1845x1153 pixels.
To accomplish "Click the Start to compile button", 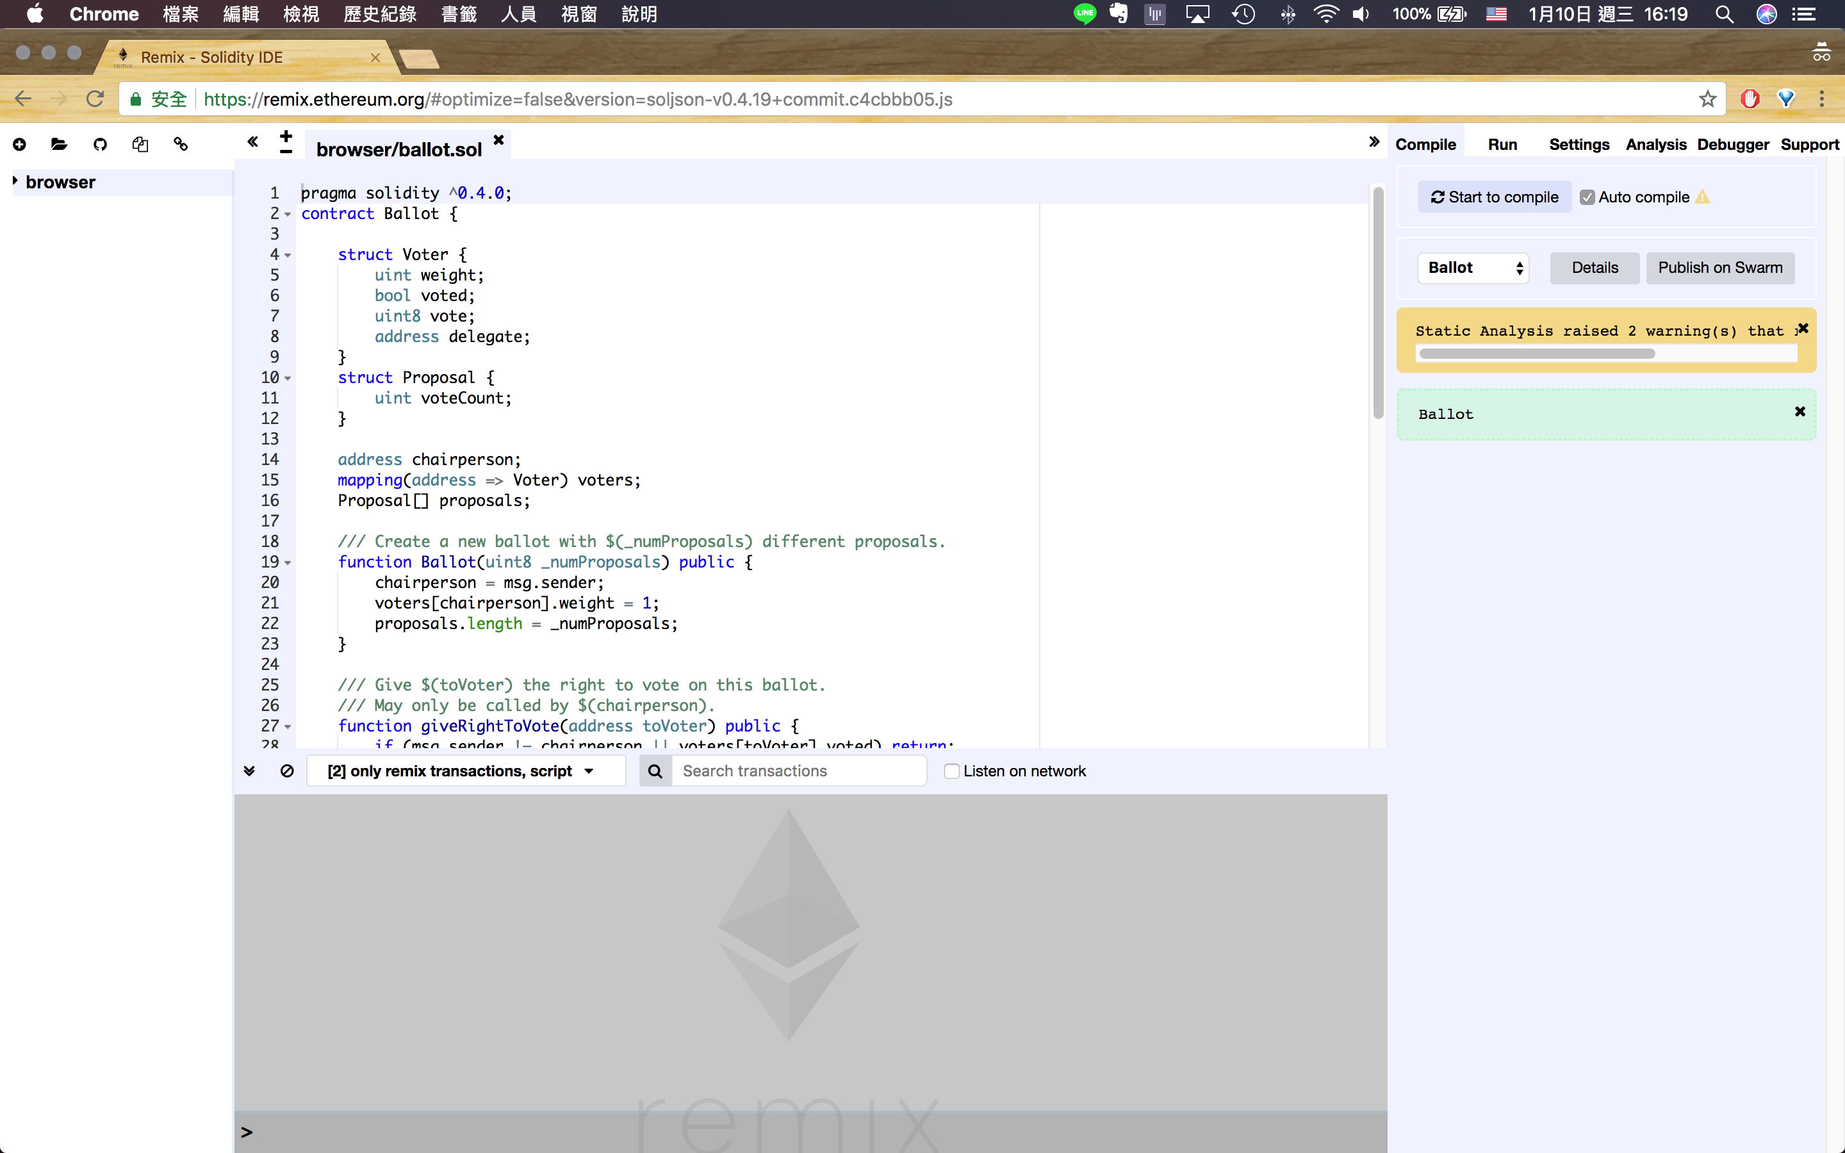I will [1495, 197].
